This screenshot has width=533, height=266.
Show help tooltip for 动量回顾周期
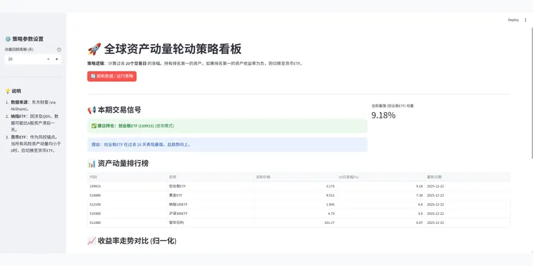click(x=59, y=50)
